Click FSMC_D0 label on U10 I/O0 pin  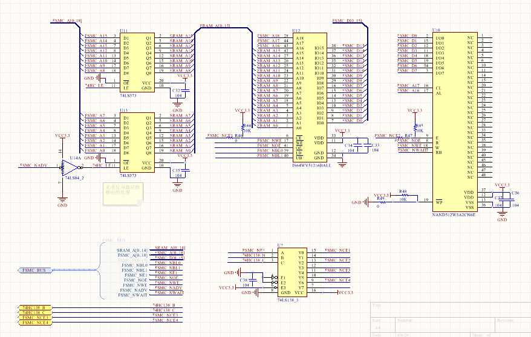[408, 36]
